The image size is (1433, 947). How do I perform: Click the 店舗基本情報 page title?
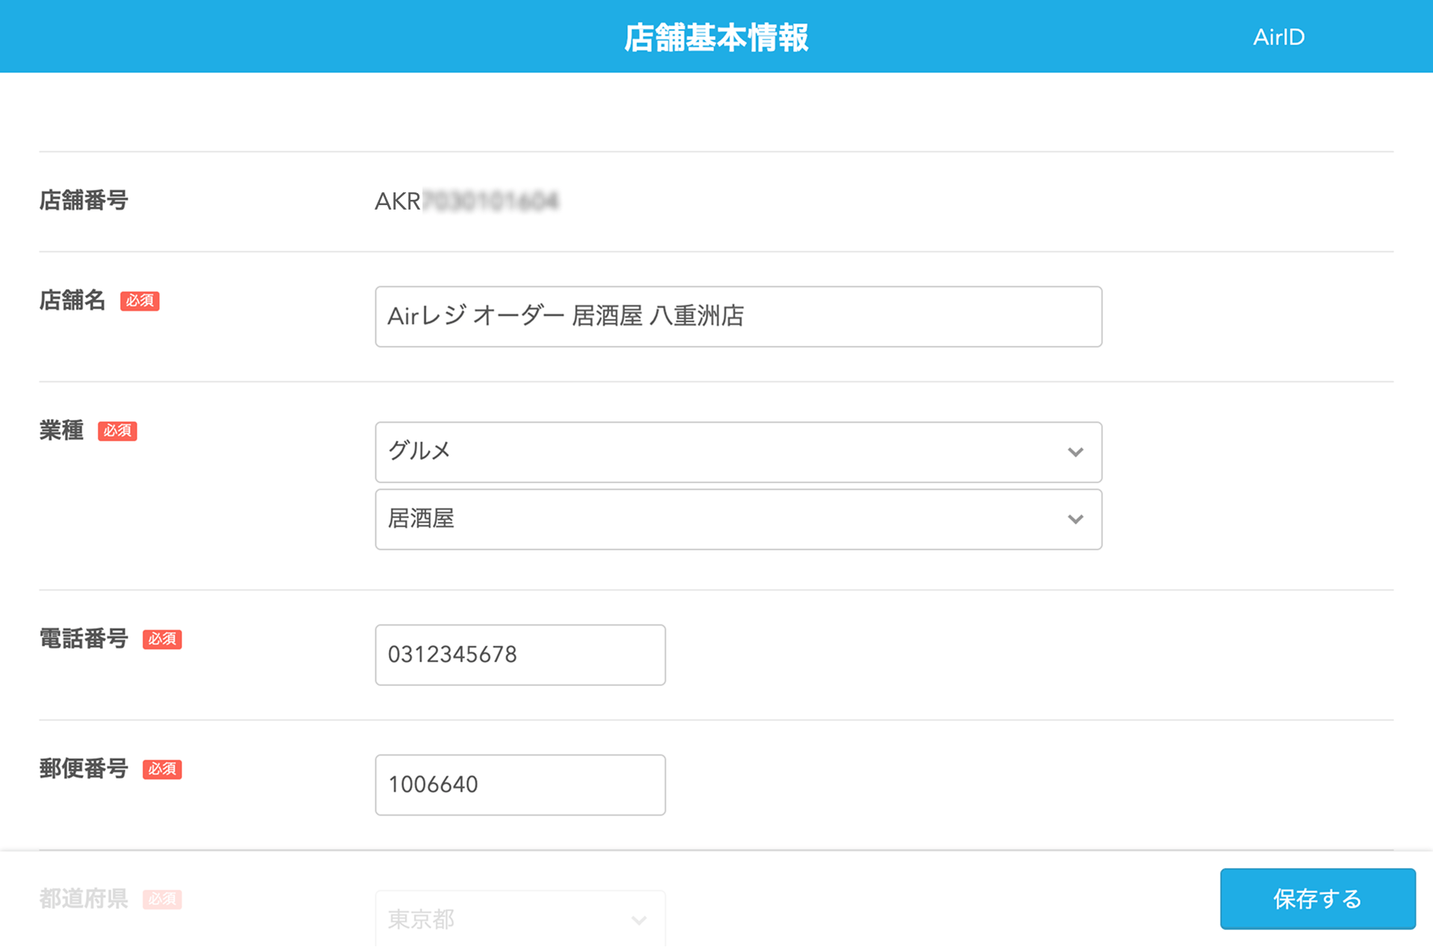pyautogui.click(x=716, y=37)
